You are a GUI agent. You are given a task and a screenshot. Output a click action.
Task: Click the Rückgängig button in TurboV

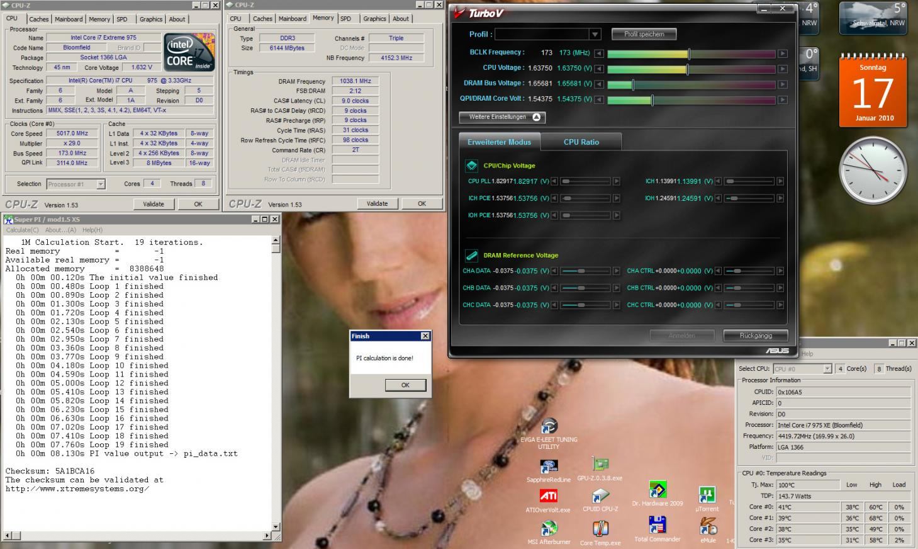click(756, 336)
